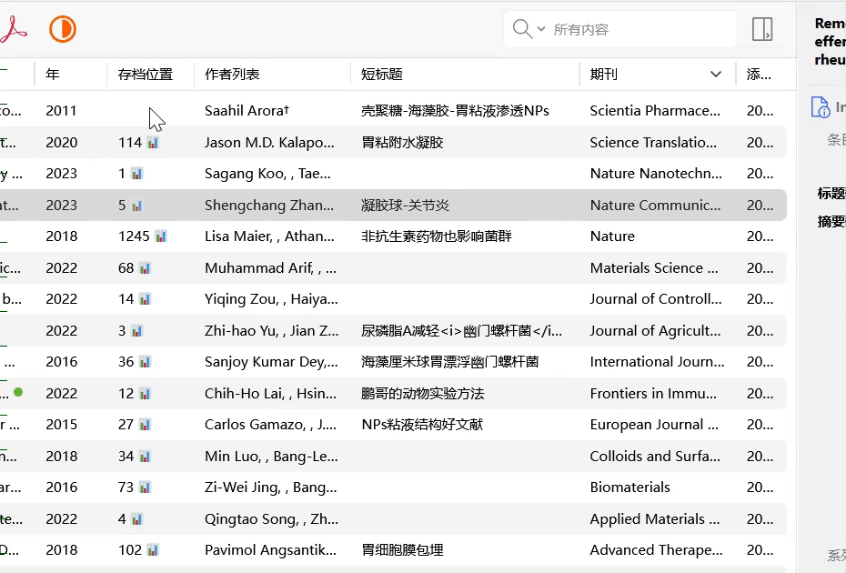This screenshot has height=573, width=846.
Task: Click the search magnifier icon
Action: click(522, 29)
